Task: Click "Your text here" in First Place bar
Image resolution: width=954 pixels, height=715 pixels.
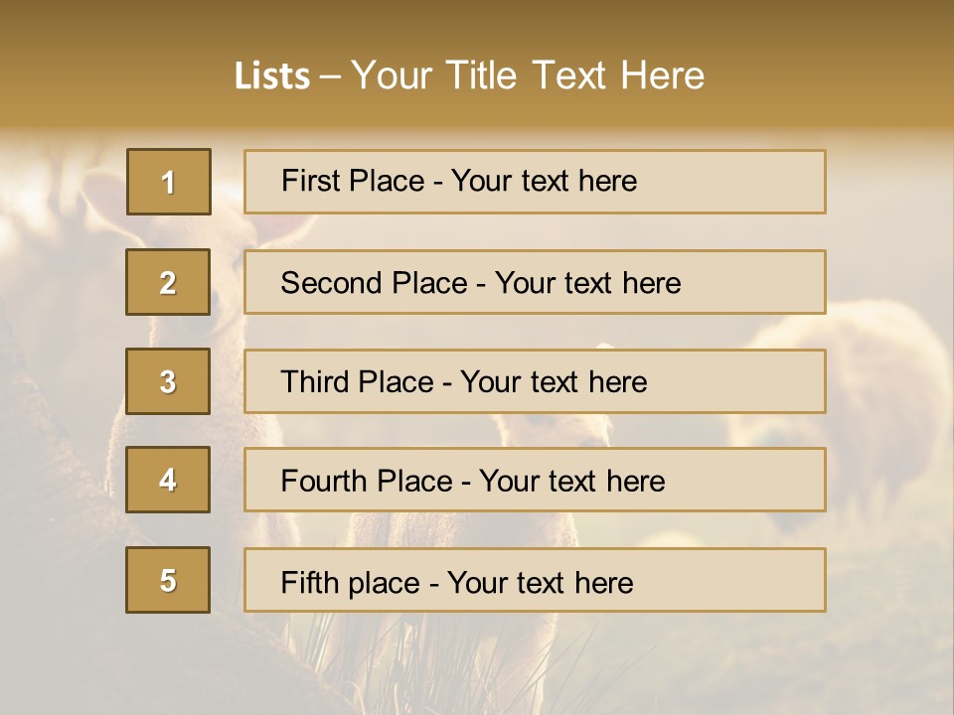Action: [x=544, y=181]
